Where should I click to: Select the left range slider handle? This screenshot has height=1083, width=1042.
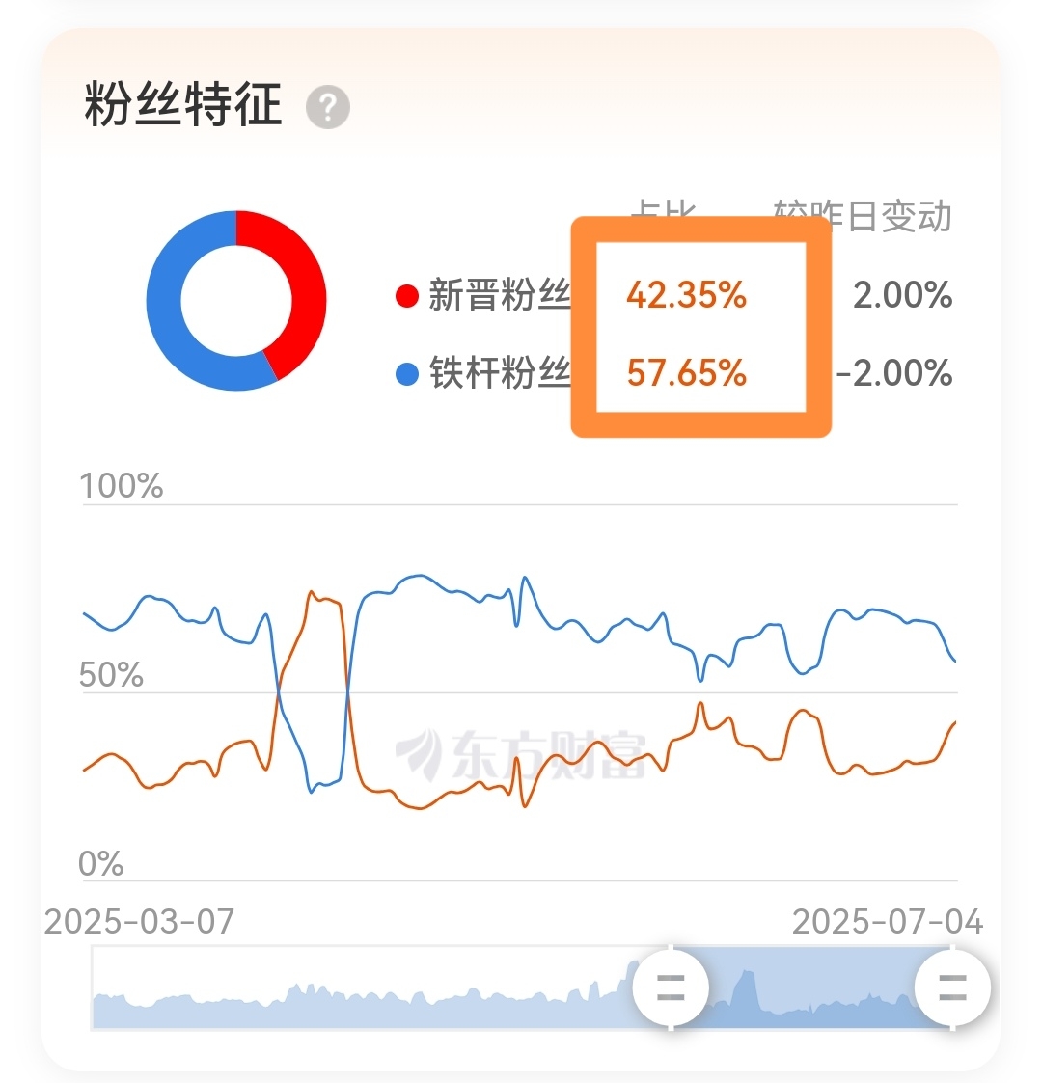click(671, 987)
